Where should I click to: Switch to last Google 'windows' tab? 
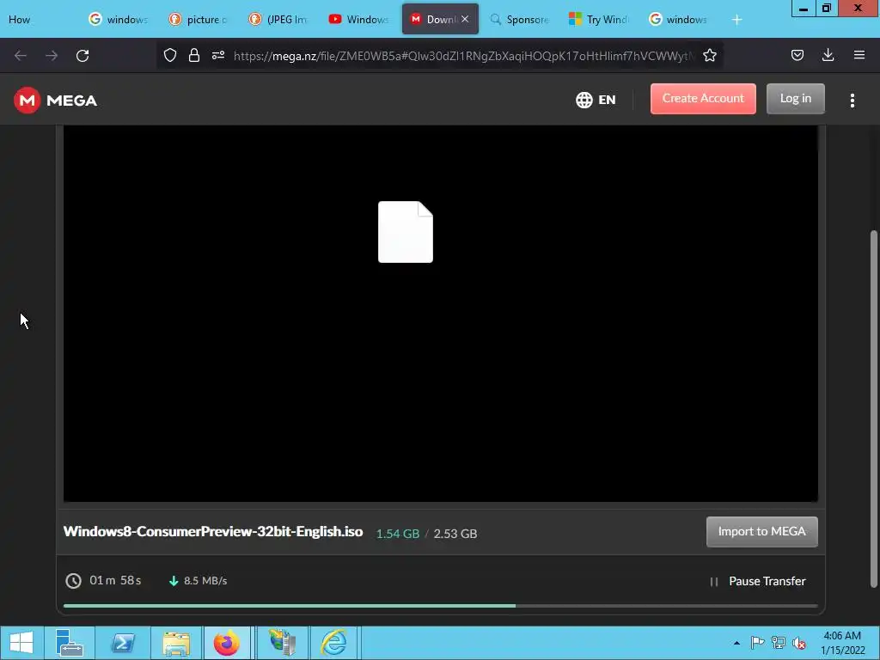click(678, 20)
